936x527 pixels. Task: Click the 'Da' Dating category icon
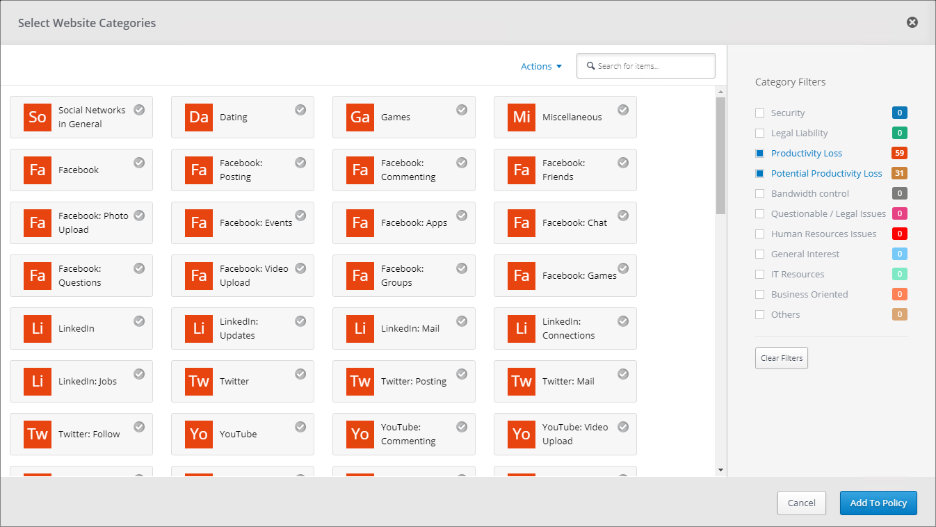[199, 117]
